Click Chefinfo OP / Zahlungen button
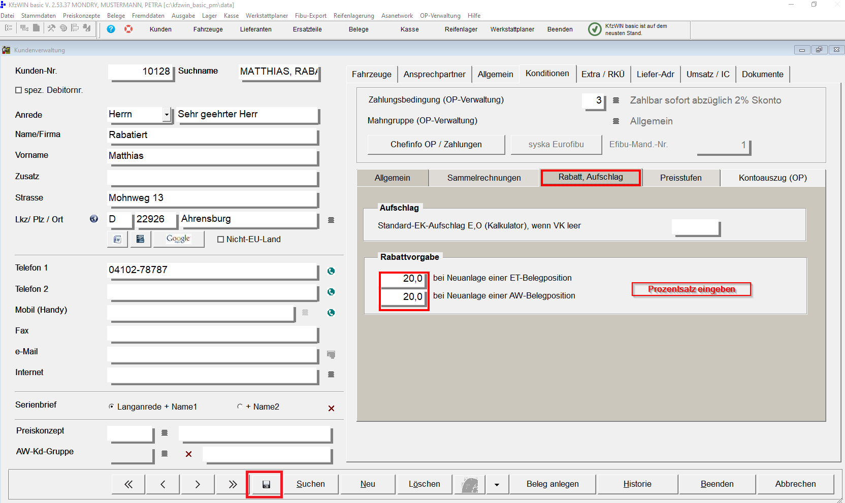The image size is (845, 503). click(x=436, y=145)
